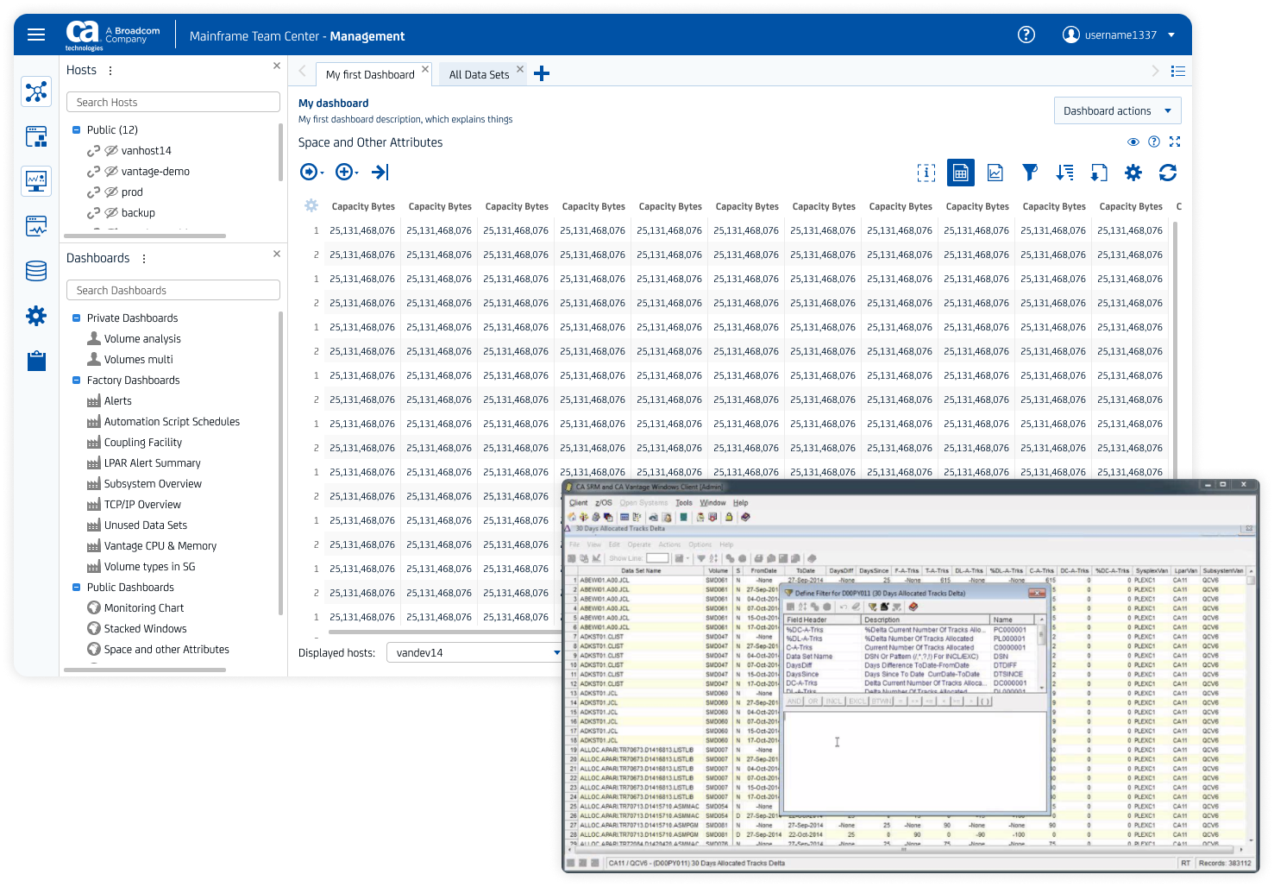Screen dimensions: 1274x887
Task: Open the clipboard sidebar icon
Action: (x=36, y=361)
